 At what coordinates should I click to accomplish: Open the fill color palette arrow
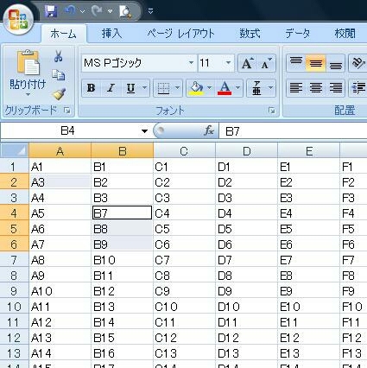210,88
